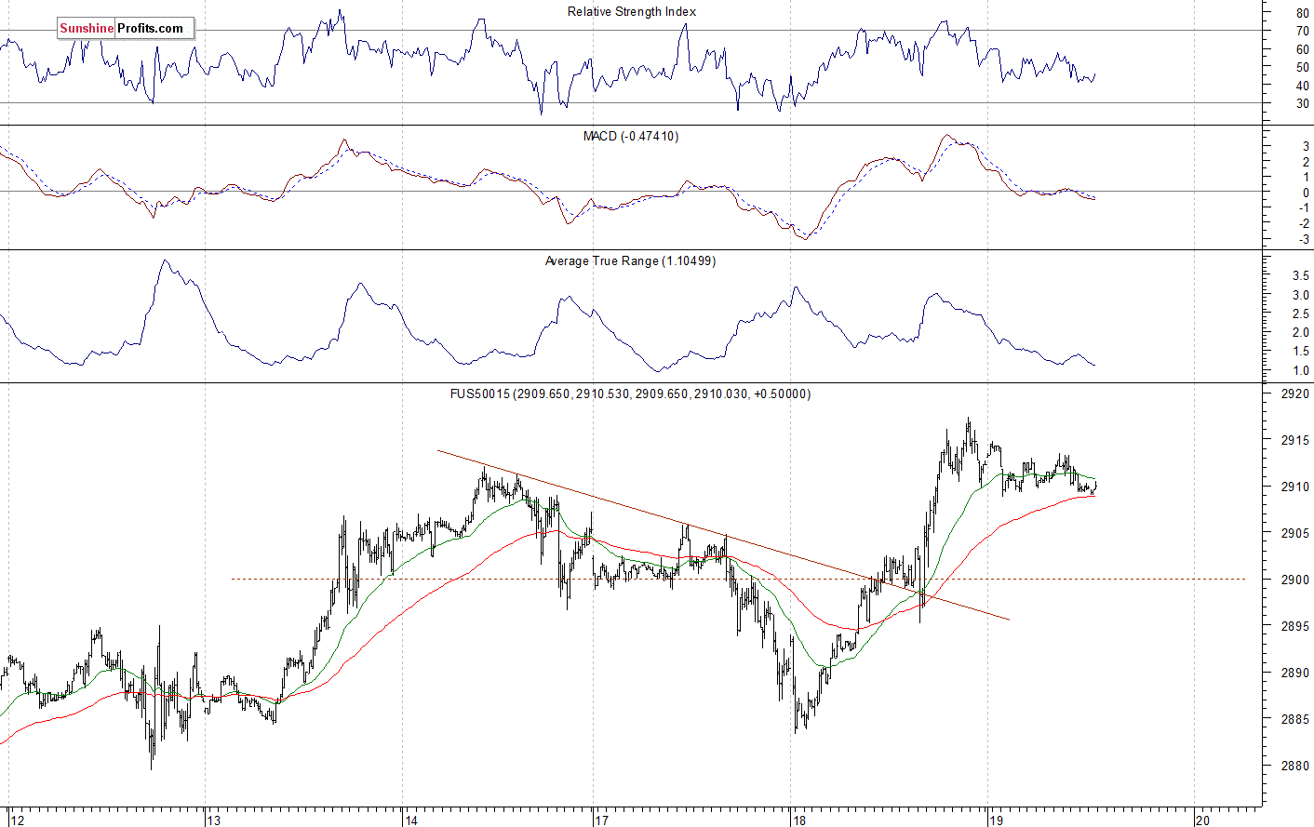Click the 2885 price axis label
The image size is (1314, 827).
pos(1294,719)
